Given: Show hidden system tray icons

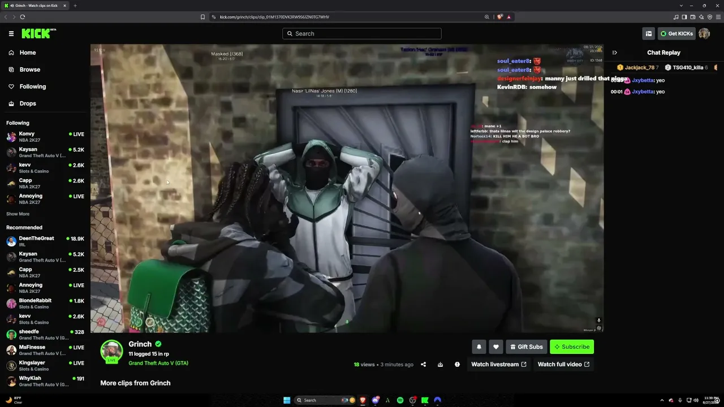Looking at the screenshot, I should coord(662,400).
